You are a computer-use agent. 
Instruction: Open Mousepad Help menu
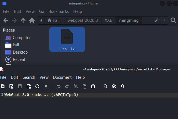[x=81, y=77]
